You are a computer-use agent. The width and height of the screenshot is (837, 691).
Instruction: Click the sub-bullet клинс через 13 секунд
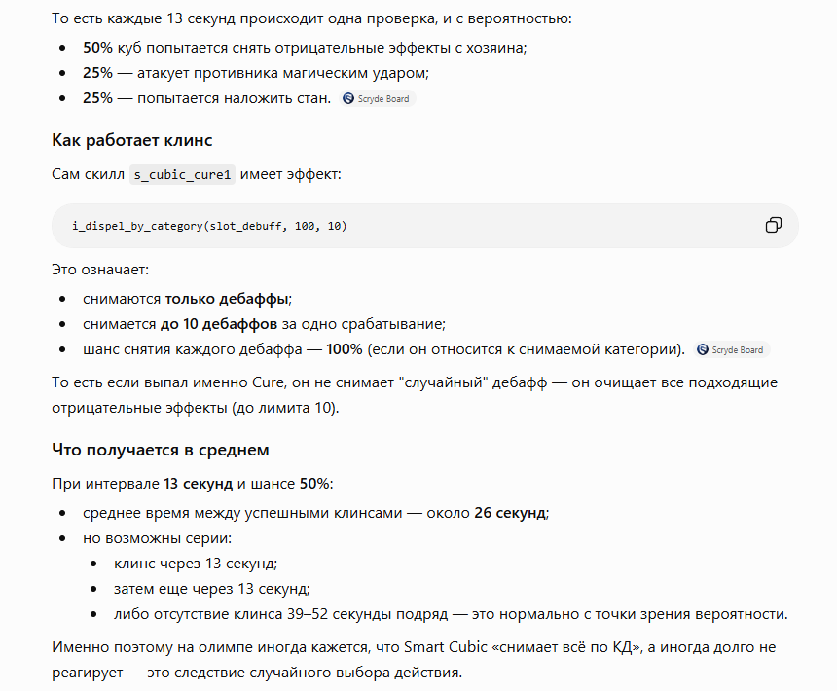pyautogui.click(x=196, y=564)
